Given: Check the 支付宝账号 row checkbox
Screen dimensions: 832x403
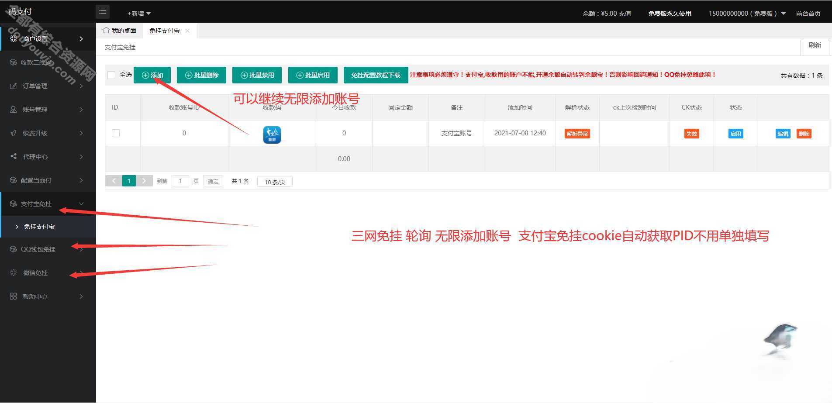Looking at the screenshot, I should (116, 133).
